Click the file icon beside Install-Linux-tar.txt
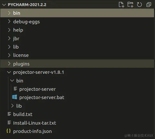155x139 pixels. (x=9, y=122)
